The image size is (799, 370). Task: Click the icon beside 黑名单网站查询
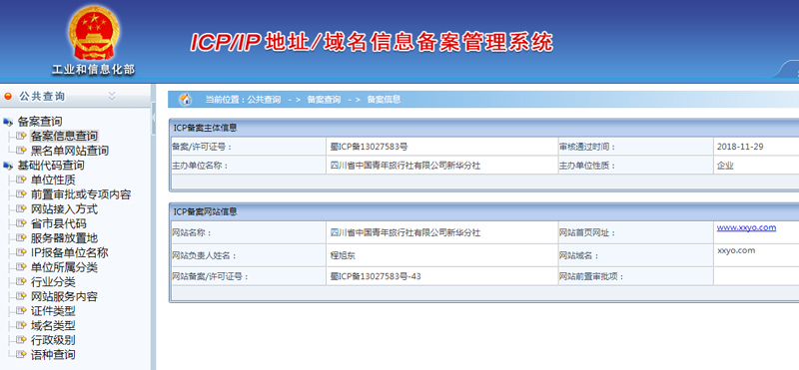(21, 151)
